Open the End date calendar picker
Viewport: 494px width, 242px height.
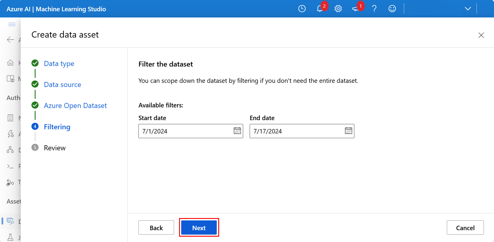click(348, 131)
